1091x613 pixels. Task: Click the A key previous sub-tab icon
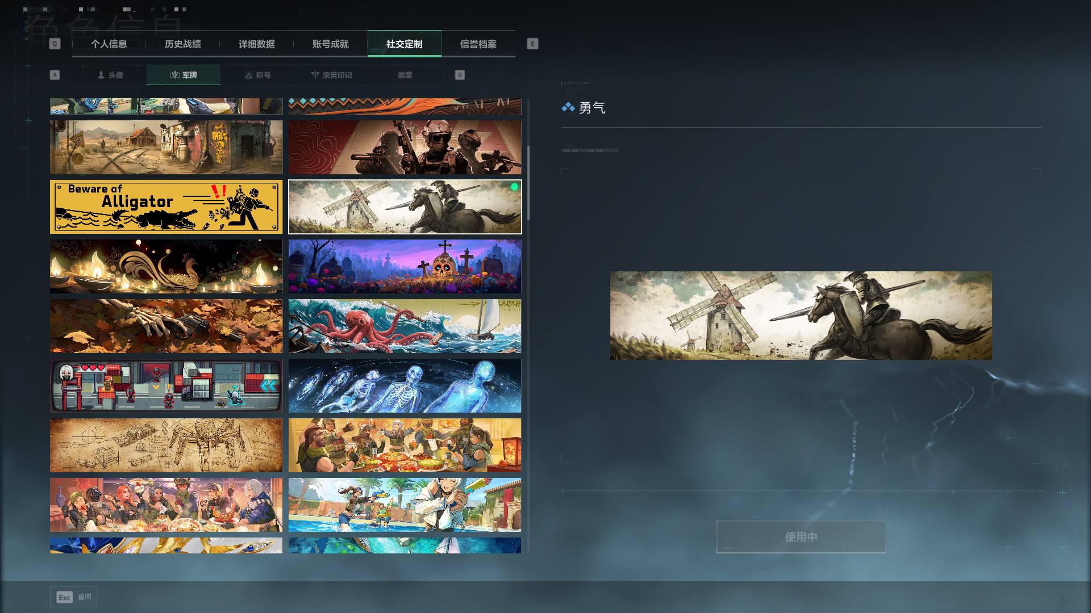55,75
